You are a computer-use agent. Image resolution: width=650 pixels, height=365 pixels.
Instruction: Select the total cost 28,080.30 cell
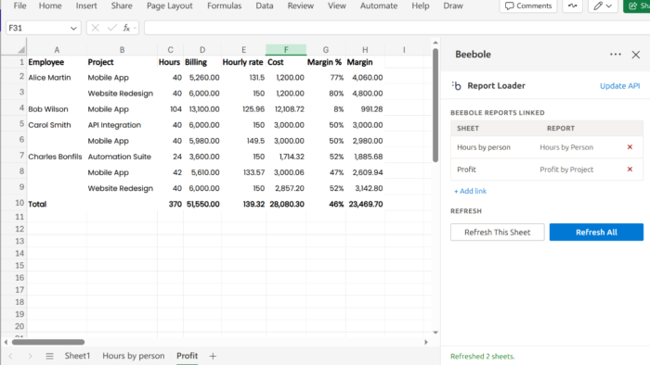pyautogui.click(x=286, y=204)
